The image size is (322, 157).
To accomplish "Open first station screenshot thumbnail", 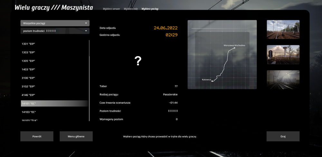I will (x=283, y=30).
